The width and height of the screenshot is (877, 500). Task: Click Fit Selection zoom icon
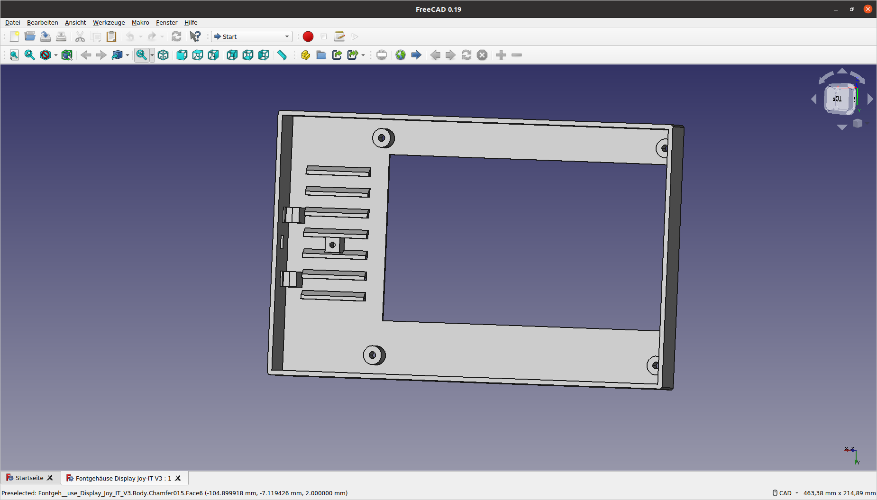pos(29,55)
